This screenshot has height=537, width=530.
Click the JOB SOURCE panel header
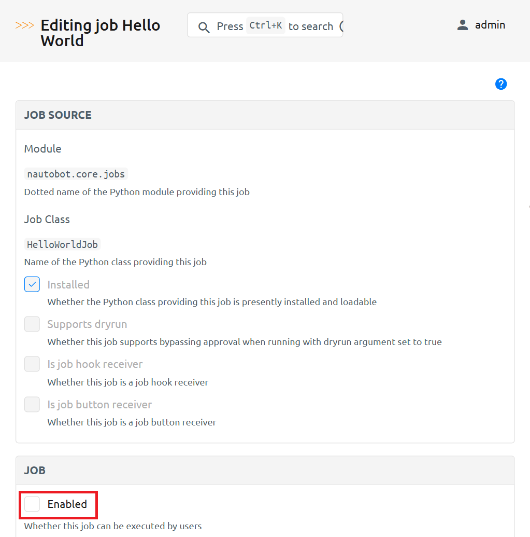58,115
